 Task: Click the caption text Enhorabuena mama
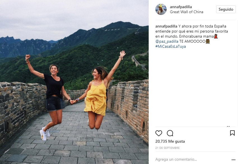point(196,37)
